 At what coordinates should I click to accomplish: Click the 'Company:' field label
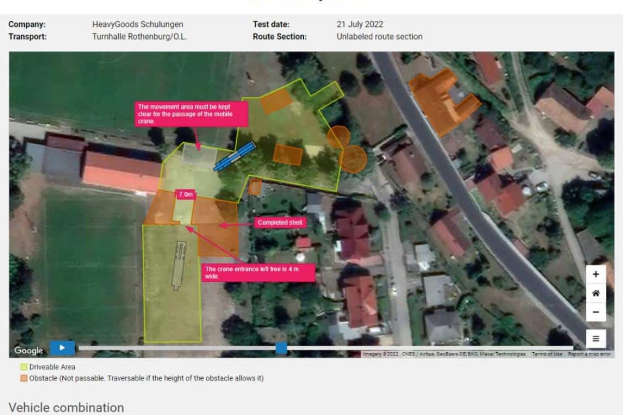pos(27,24)
